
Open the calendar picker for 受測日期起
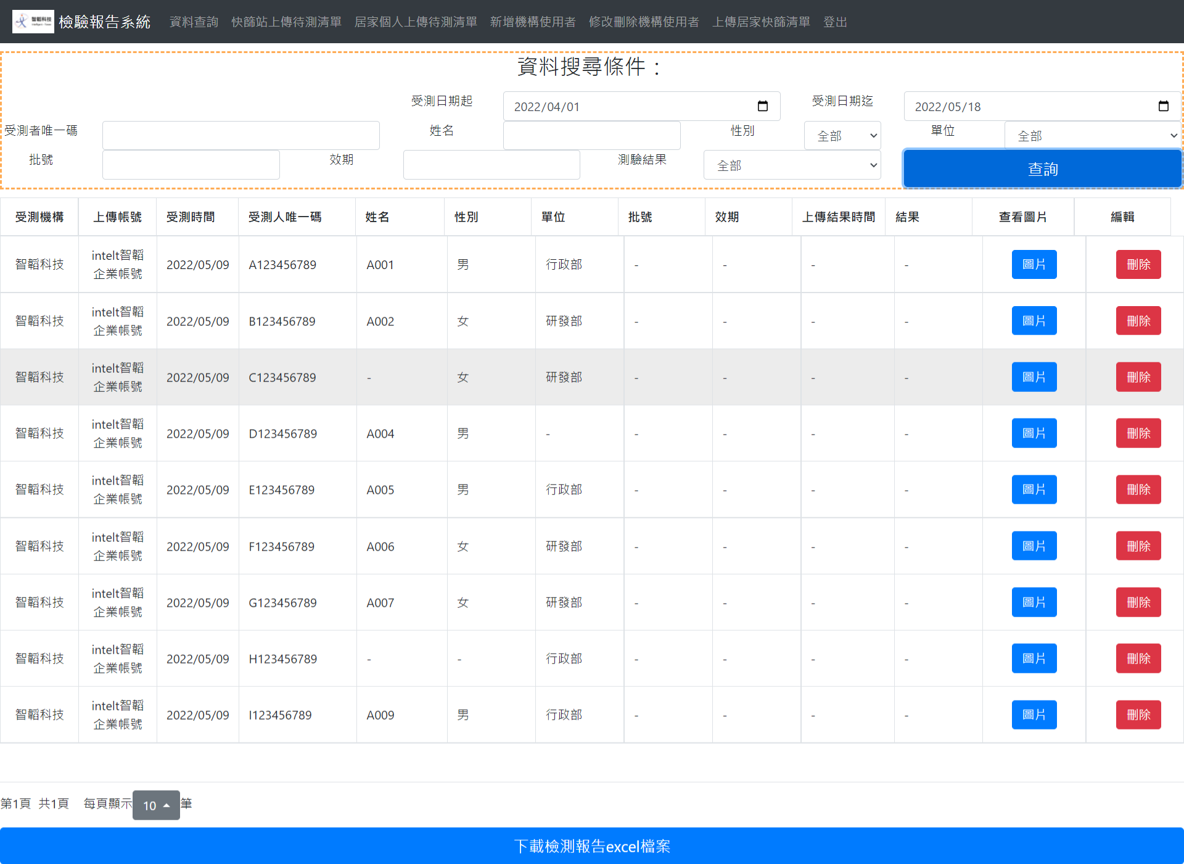(x=763, y=106)
